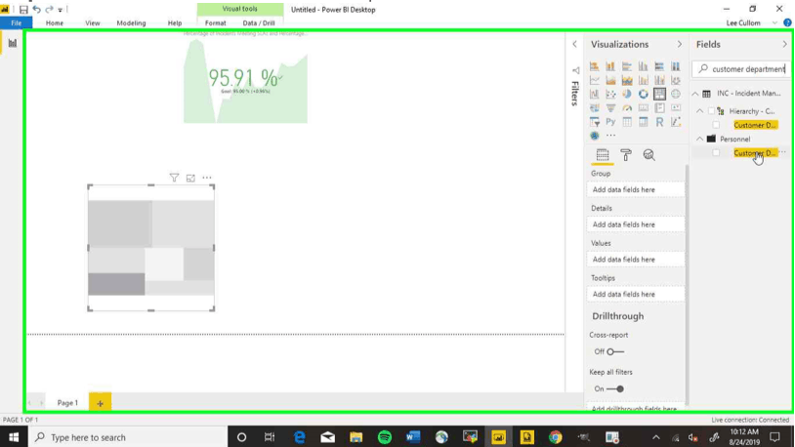Open the Data / Drill tab
The height and width of the screenshot is (447, 795).
click(259, 22)
